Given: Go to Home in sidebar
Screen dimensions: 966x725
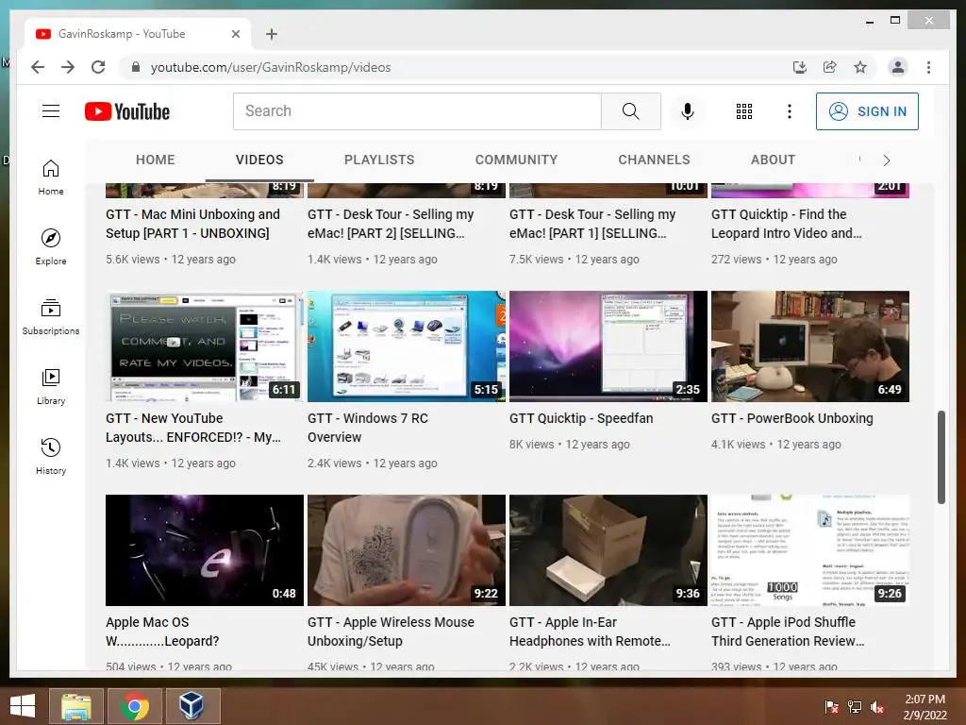Looking at the screenshot, I should click(x=51, y=177).
